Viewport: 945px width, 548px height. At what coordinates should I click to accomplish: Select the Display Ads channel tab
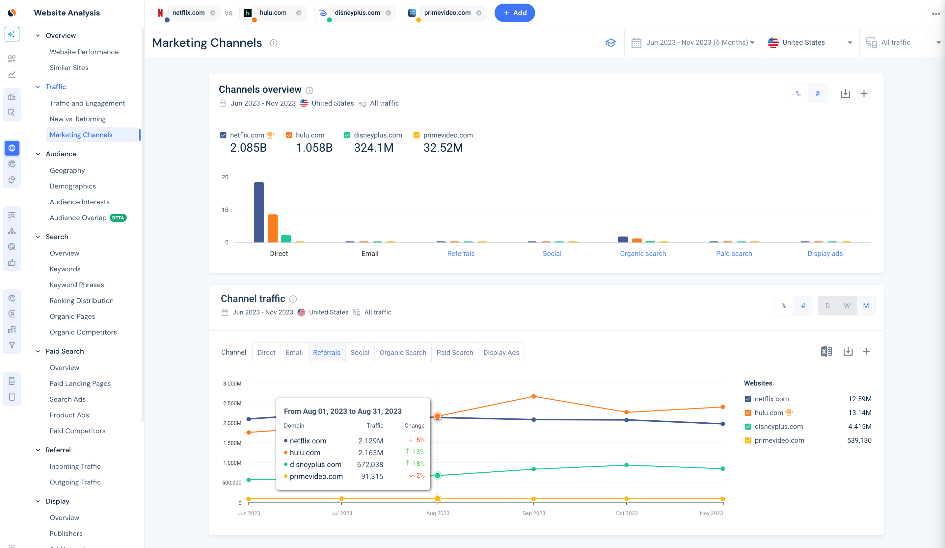(x=501, y=353)
